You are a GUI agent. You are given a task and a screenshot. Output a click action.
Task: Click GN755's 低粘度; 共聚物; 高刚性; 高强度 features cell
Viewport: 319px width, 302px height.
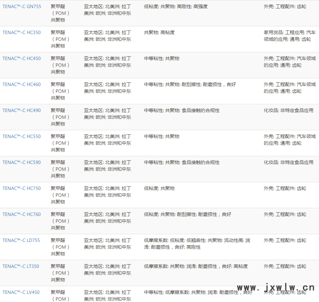pos(176,6)
